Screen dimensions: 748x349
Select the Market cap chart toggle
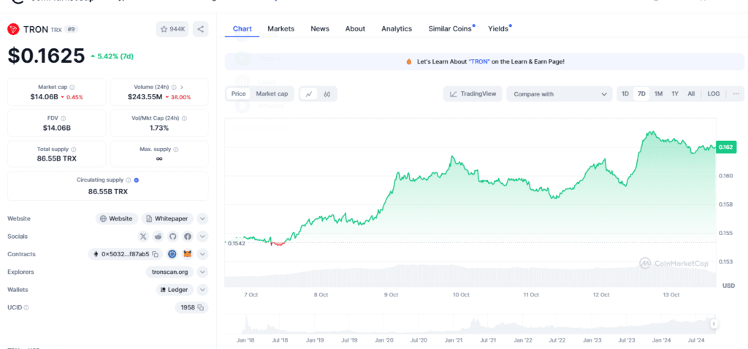tap(272, 94)
